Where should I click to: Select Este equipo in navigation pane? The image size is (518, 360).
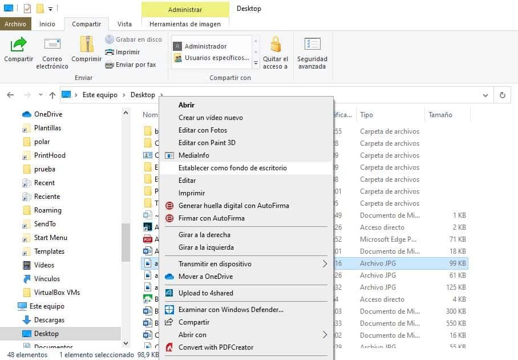pyautogui.click(x=41, y=306)
